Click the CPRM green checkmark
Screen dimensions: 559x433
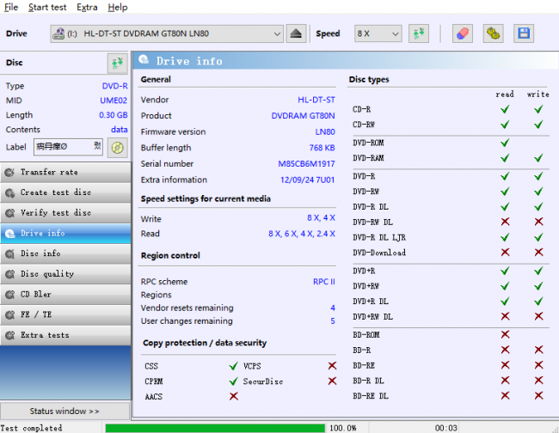tap(234, 381)
